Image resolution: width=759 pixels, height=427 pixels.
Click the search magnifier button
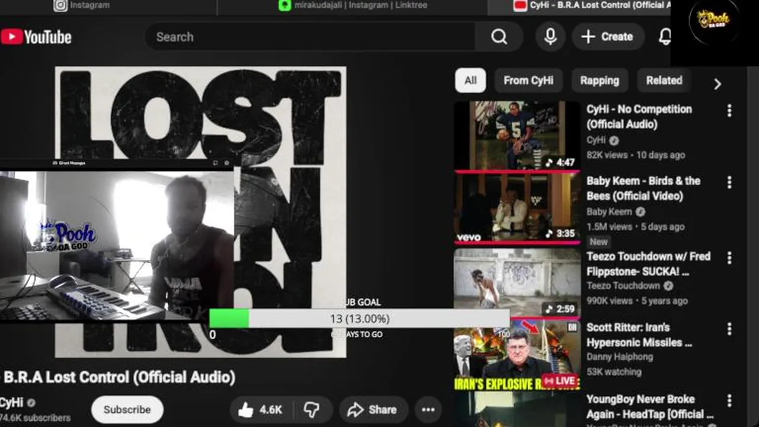[499, 37]
